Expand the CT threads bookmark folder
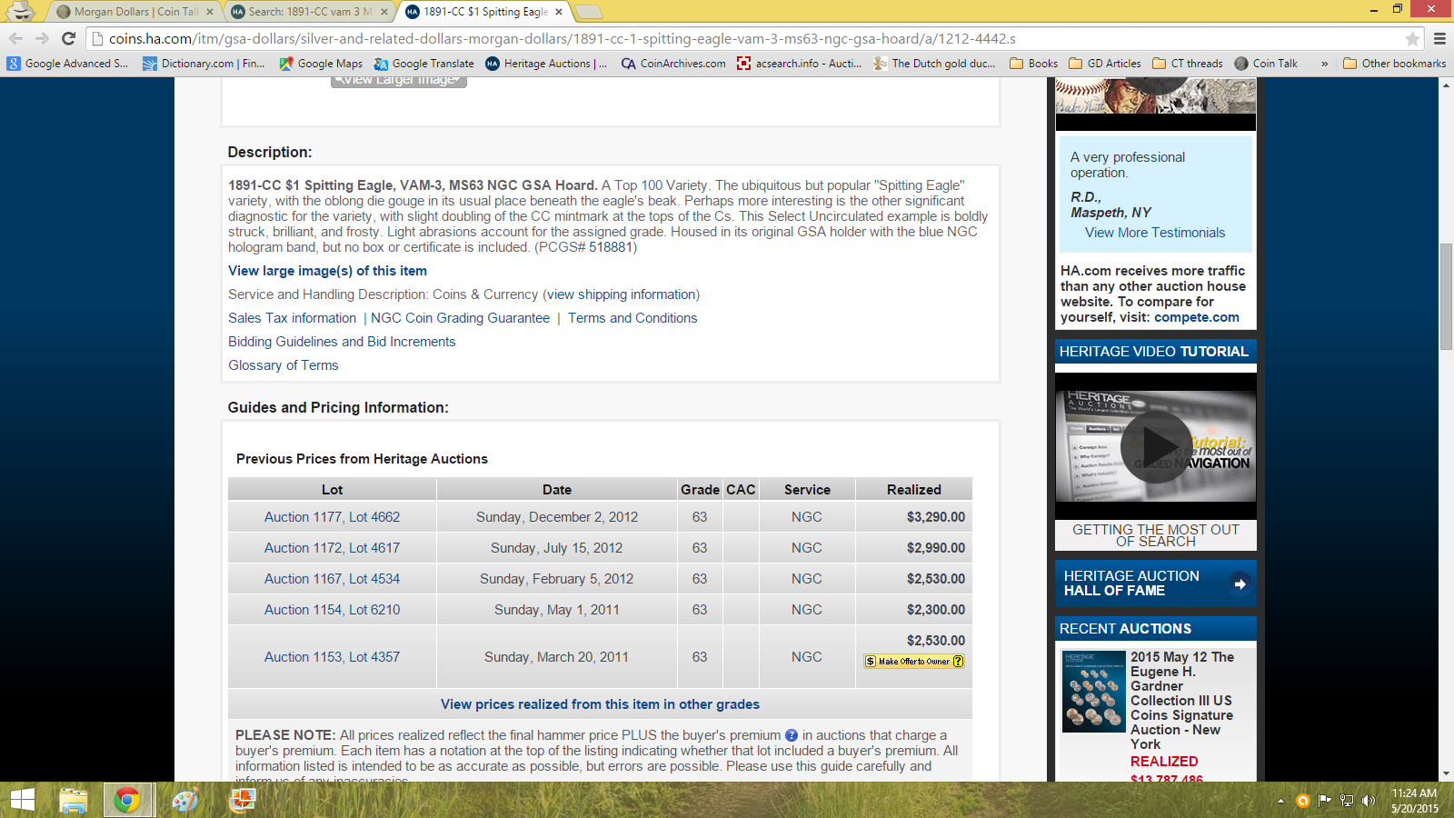The width and height of the screenshot is (1454, 818). click(x=1188, y=64)
